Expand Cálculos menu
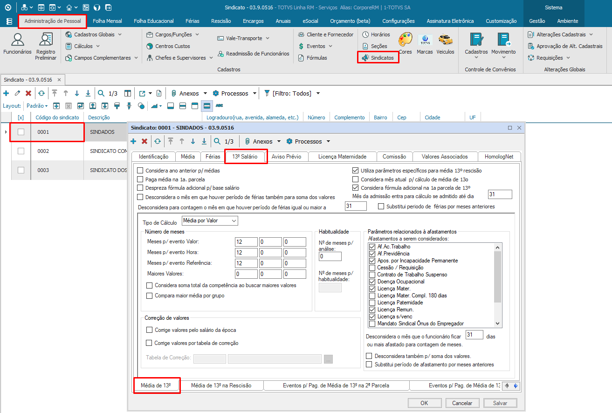 click(x=98, y=46)
